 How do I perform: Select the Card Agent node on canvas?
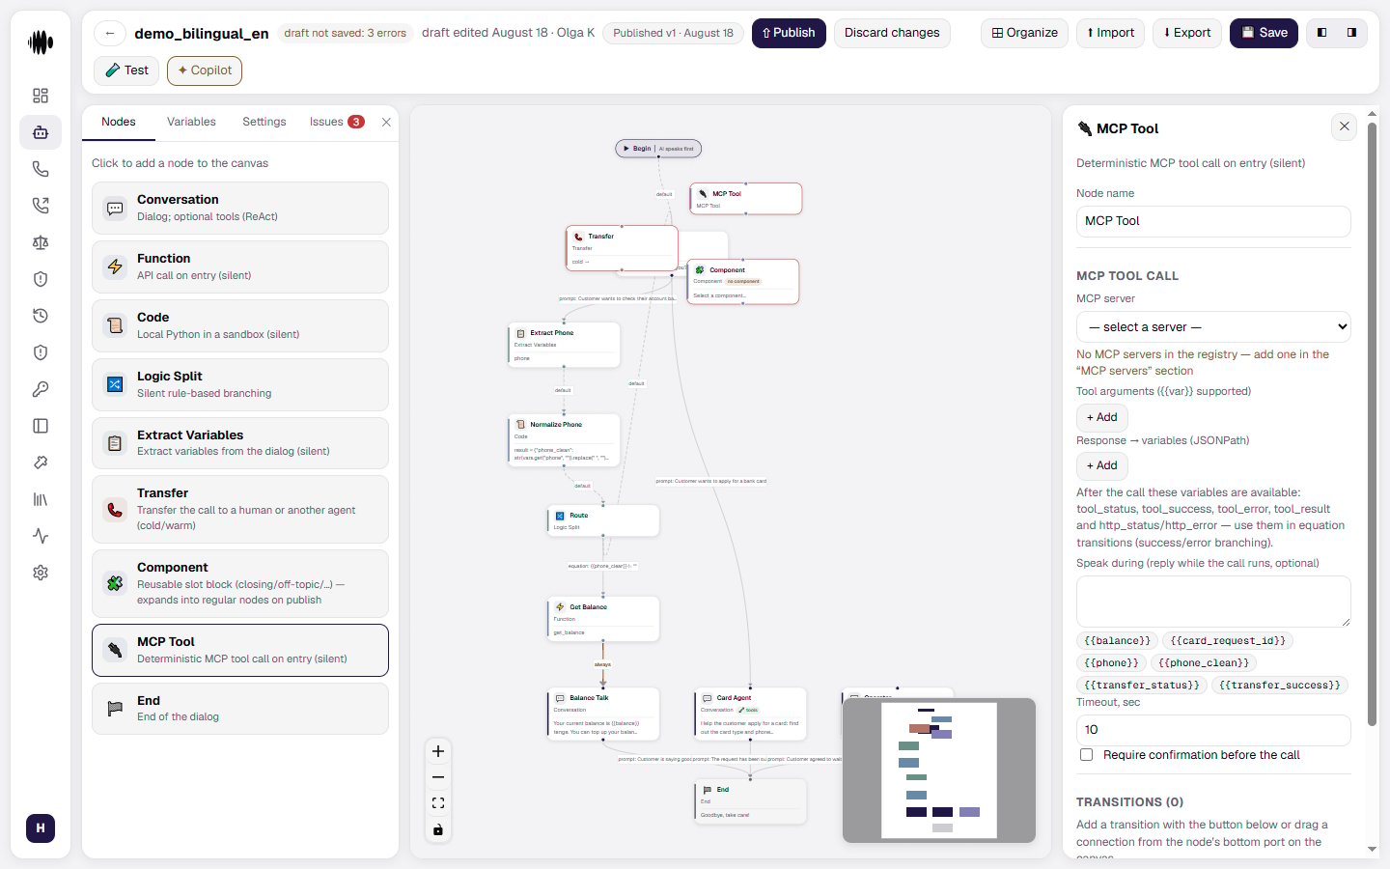(x=750, y=714)
